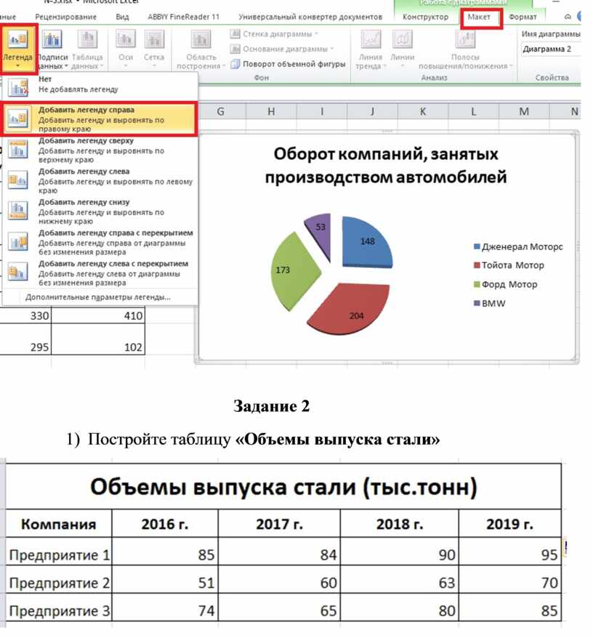Click the Таблица данных icon
Screen dimensions: 593x638
point(86,39)
